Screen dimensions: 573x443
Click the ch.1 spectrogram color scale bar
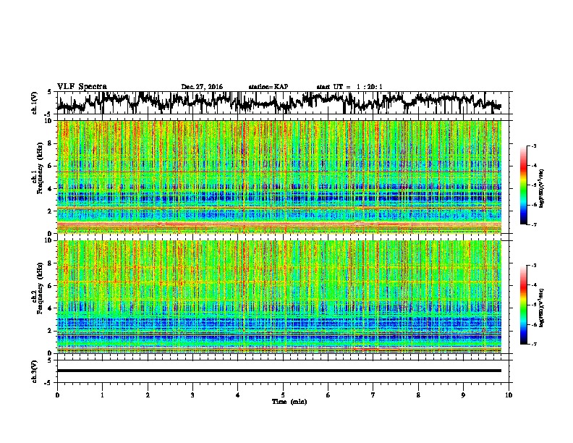[x=523, y=185]
